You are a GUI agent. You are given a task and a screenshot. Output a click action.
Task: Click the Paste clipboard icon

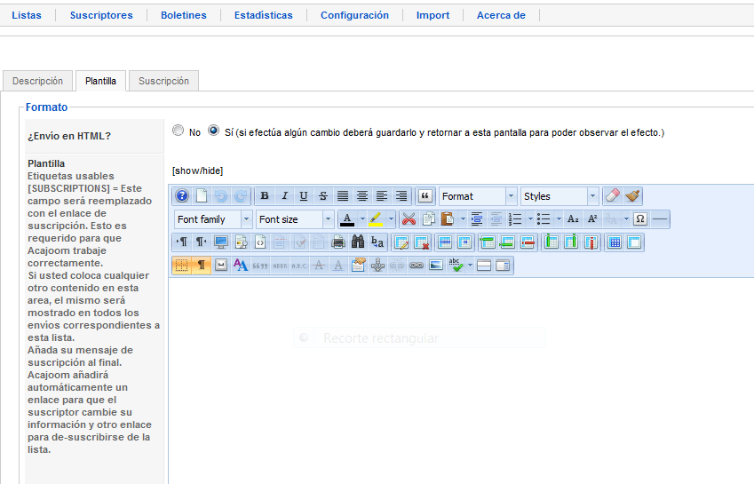pos(448,219)
